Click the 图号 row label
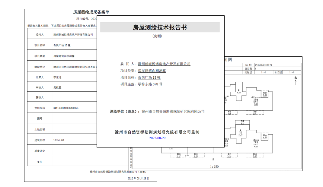The width and height of the screenshot is (323, 187). tap(40, 119)
